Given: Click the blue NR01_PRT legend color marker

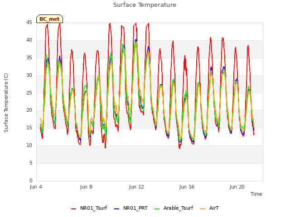Looking at the screenshot, I should pyautogui.click(x=117, y=208).
